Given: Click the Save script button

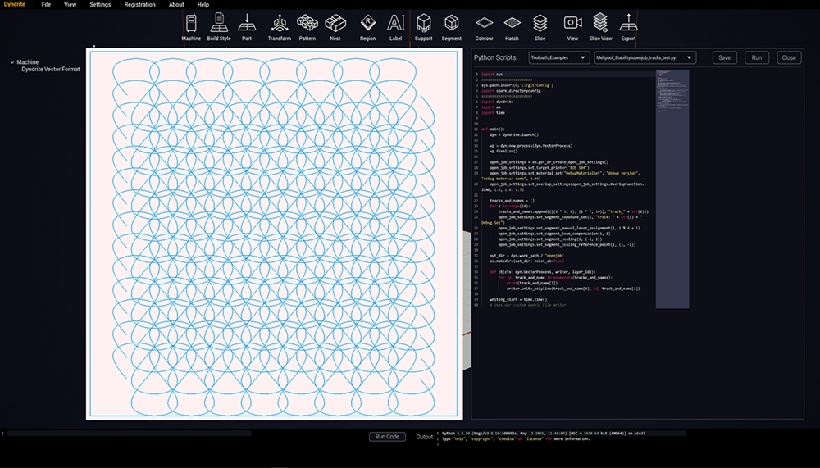Looking at the screenshot, I should pos(724,58).
